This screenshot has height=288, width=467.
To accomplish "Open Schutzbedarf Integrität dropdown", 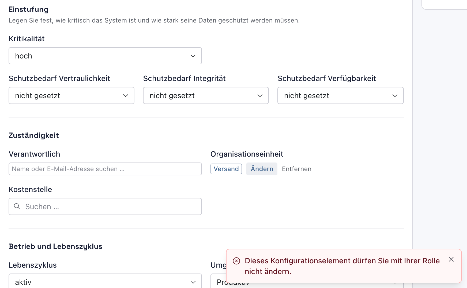I will 206,95.
